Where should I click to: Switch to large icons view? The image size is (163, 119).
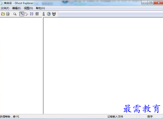coord(22,14)
